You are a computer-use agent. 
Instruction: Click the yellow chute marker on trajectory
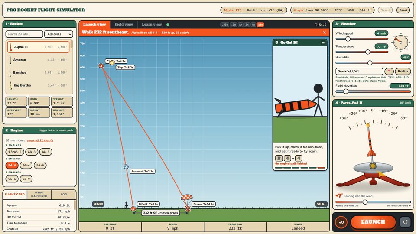112,62
